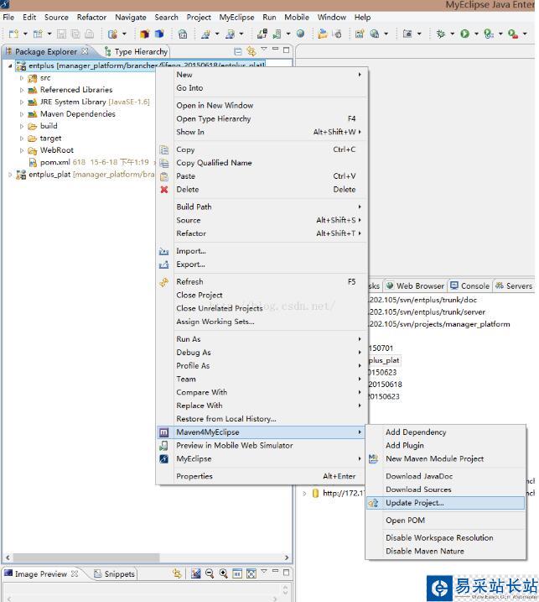The image size is (539, 602).
Task: Open the Window menu
Action: [332, 18]
